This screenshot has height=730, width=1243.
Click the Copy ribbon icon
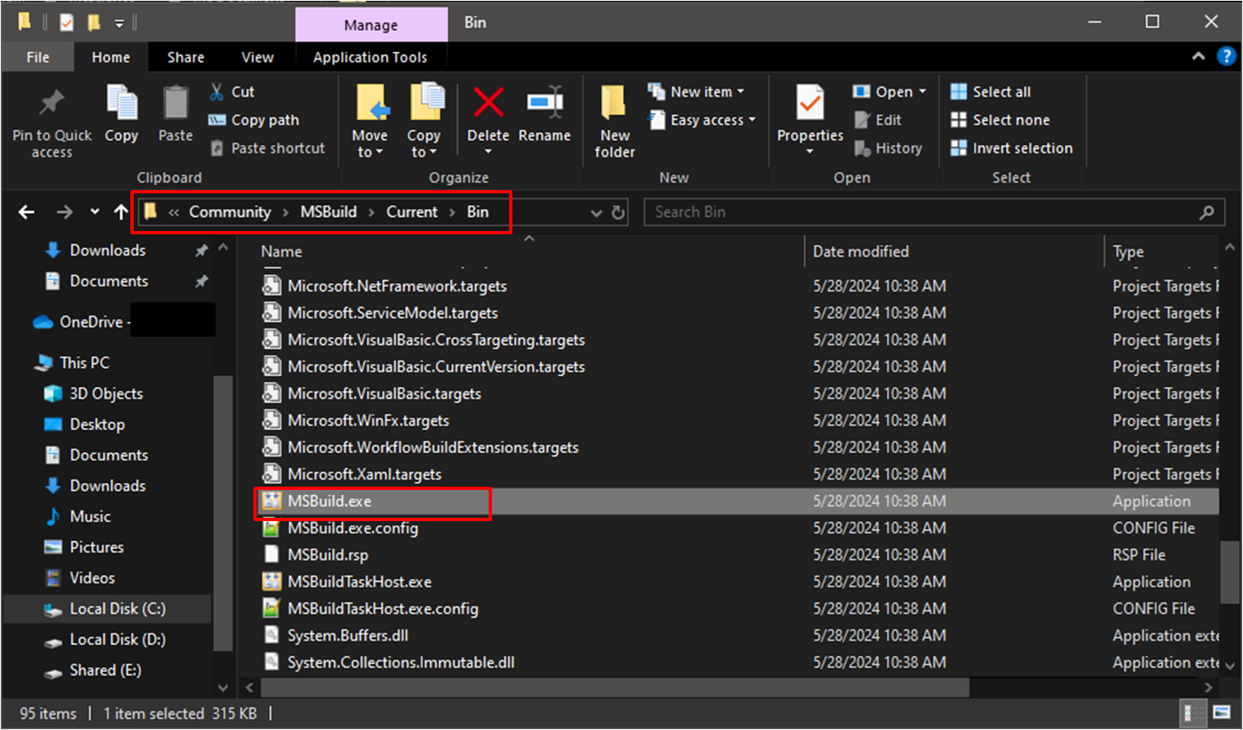(122, 103)
